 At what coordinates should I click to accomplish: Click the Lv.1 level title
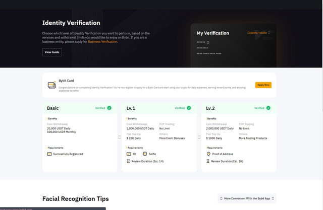click(131, 108)
